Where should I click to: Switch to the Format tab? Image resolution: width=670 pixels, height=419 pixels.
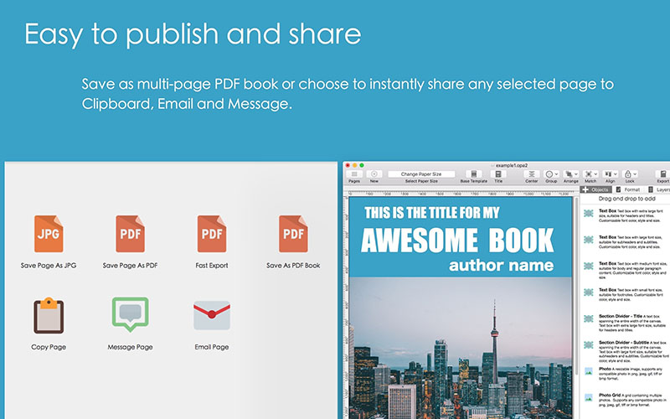click(628, 189)
